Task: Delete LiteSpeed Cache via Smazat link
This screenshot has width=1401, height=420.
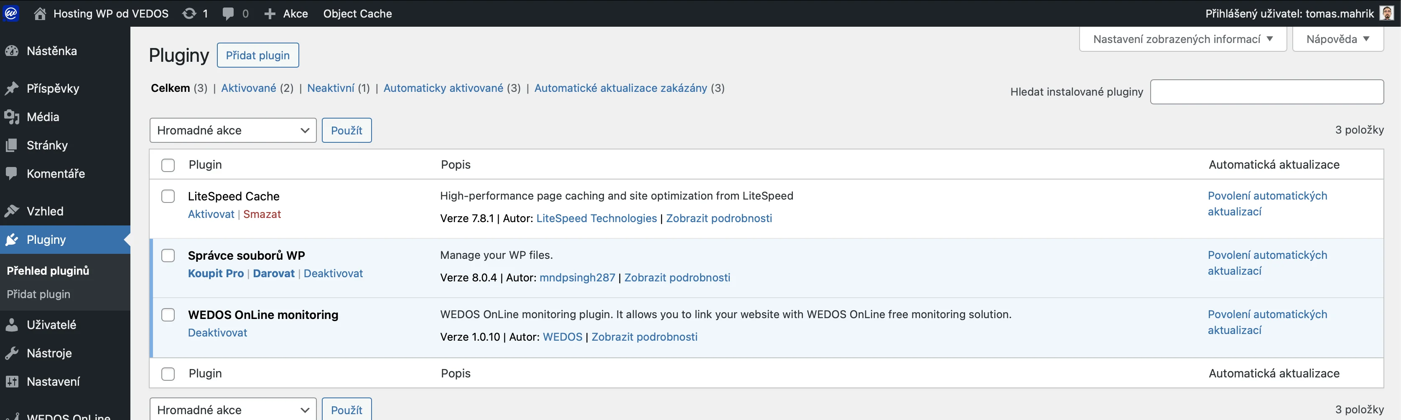Action: point(262,215)
